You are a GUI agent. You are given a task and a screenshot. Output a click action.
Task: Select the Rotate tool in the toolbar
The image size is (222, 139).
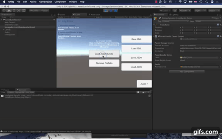point(14,11)
